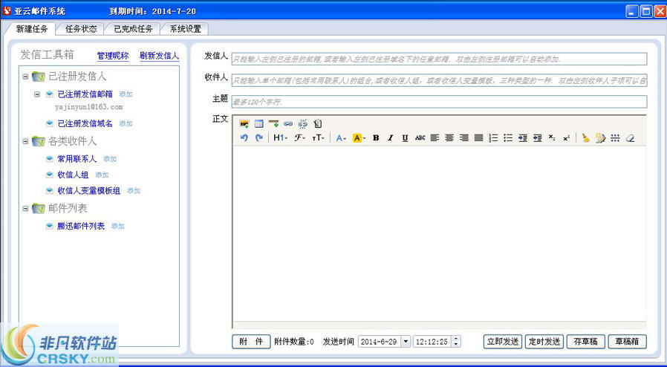Increase indent of paragraph
This screenshot has width=667, height=367.
[523, 137]
